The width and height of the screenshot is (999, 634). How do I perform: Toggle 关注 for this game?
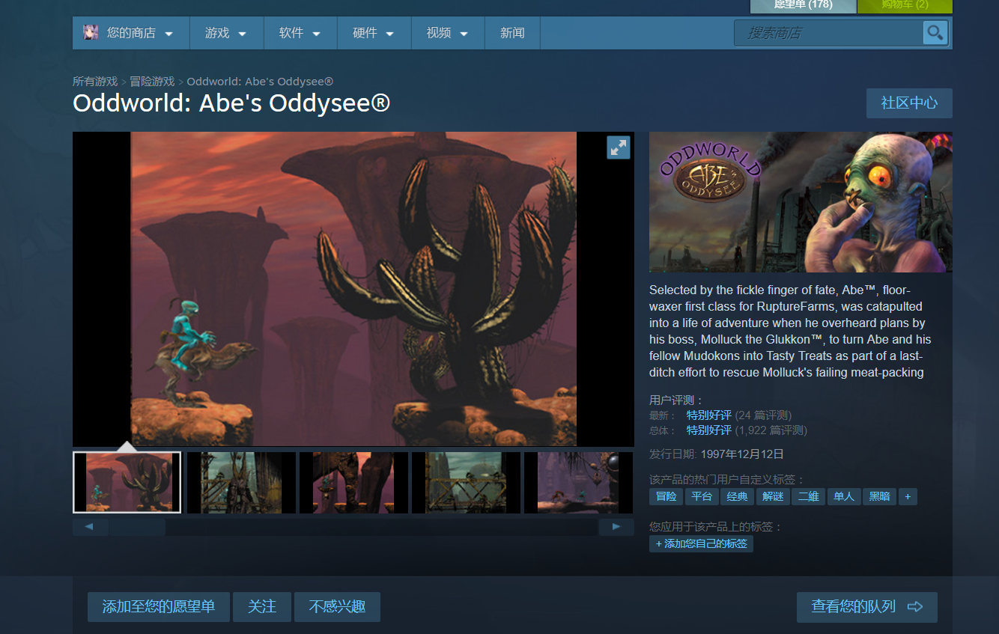click(x=261, y=606)
